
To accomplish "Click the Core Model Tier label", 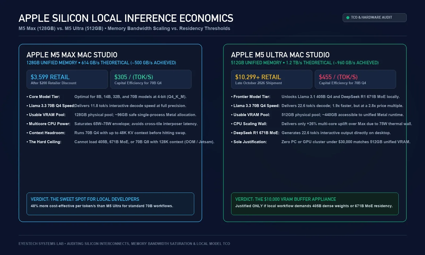I will pyautogui.click(x=43, y=97).
